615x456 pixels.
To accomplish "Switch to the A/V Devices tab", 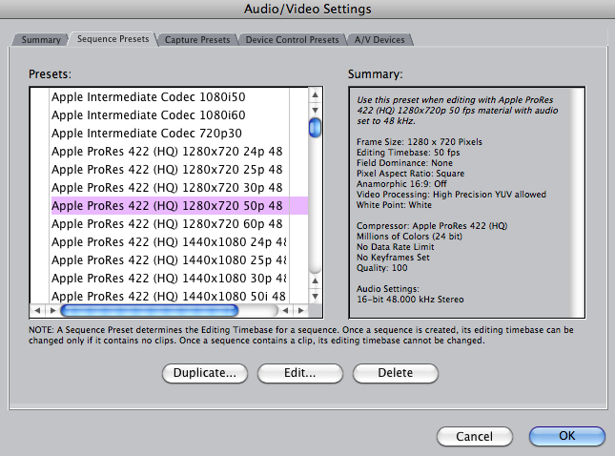I will tap(380, 40).
